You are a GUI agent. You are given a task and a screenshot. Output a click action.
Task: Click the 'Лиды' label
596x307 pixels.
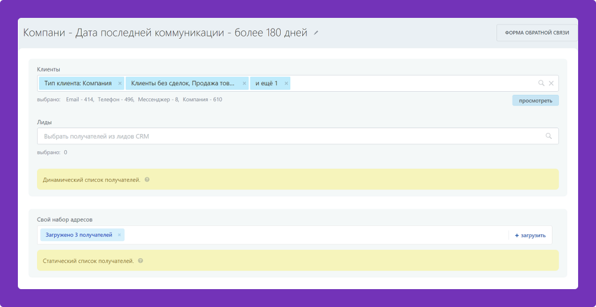[45, 122]
